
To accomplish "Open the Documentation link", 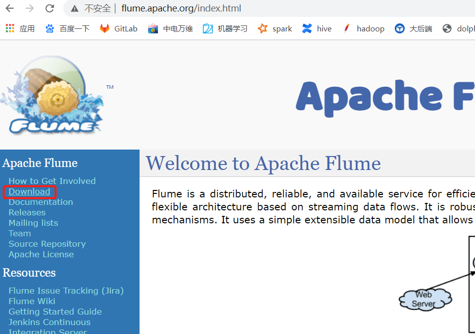I will coord(40,202).
